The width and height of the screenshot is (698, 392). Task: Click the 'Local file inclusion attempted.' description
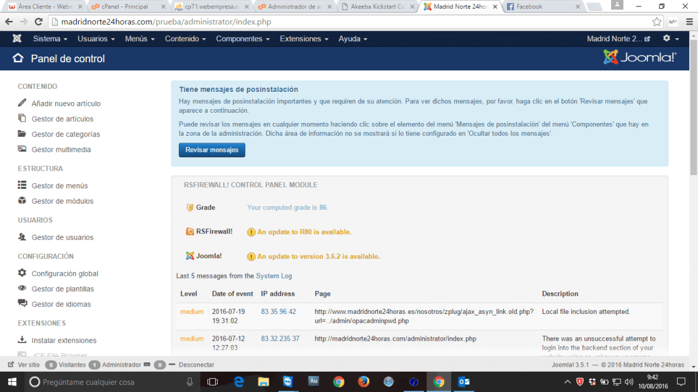tap(586, 311)
